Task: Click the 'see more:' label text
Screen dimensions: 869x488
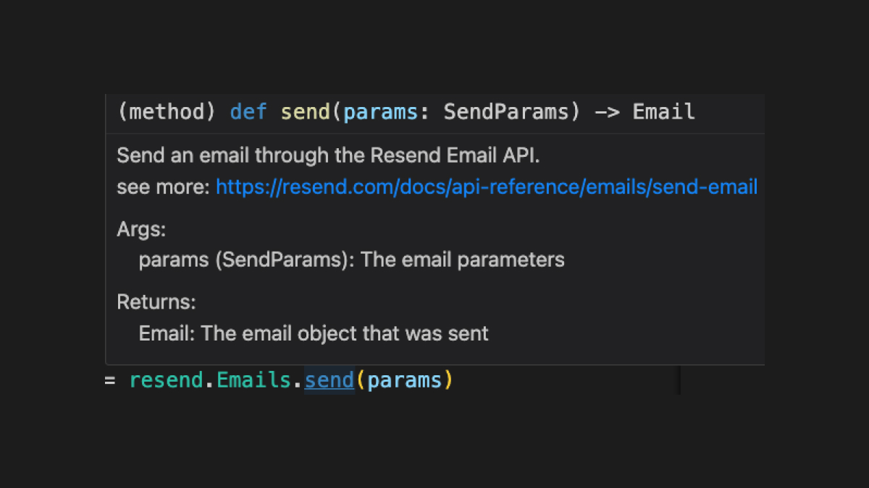Action: click(x=164, y=187)
